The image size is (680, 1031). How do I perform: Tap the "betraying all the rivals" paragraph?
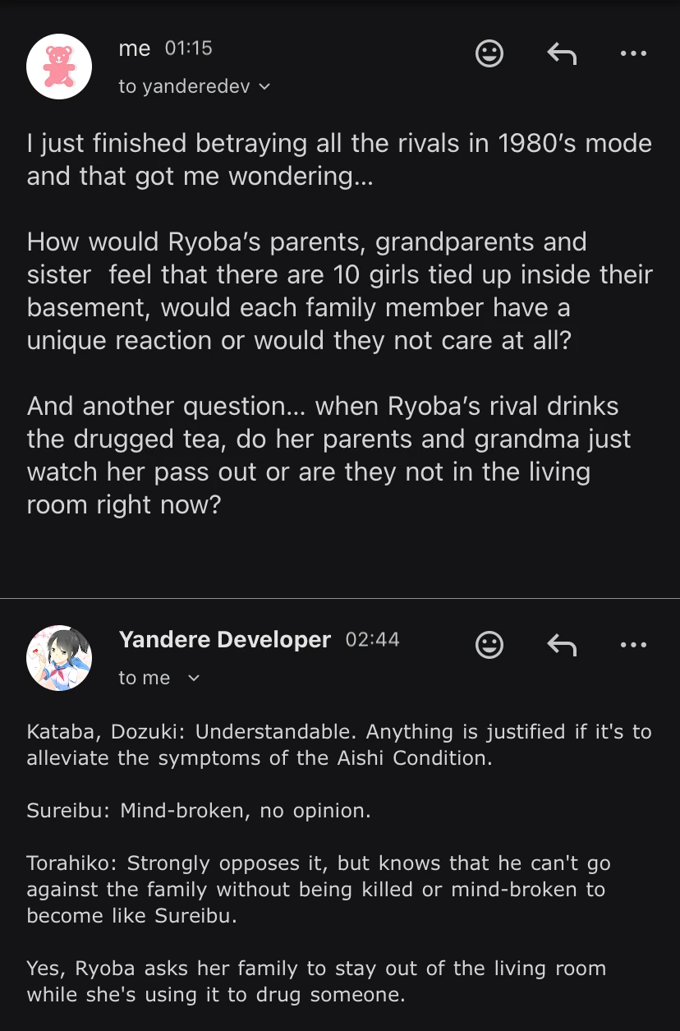339,159
